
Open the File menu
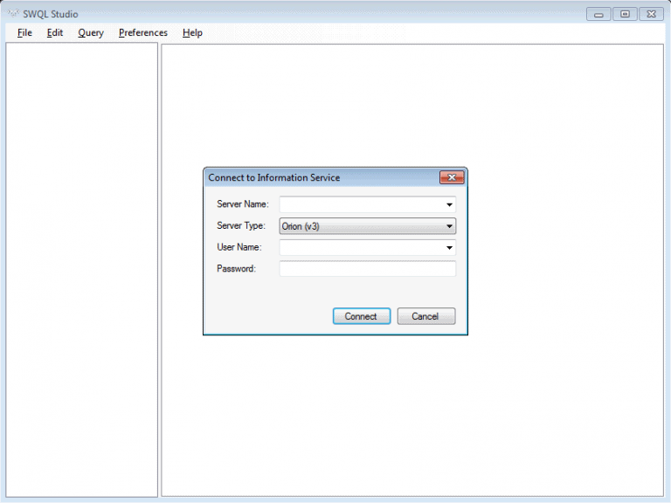click(x=24, y=32)
